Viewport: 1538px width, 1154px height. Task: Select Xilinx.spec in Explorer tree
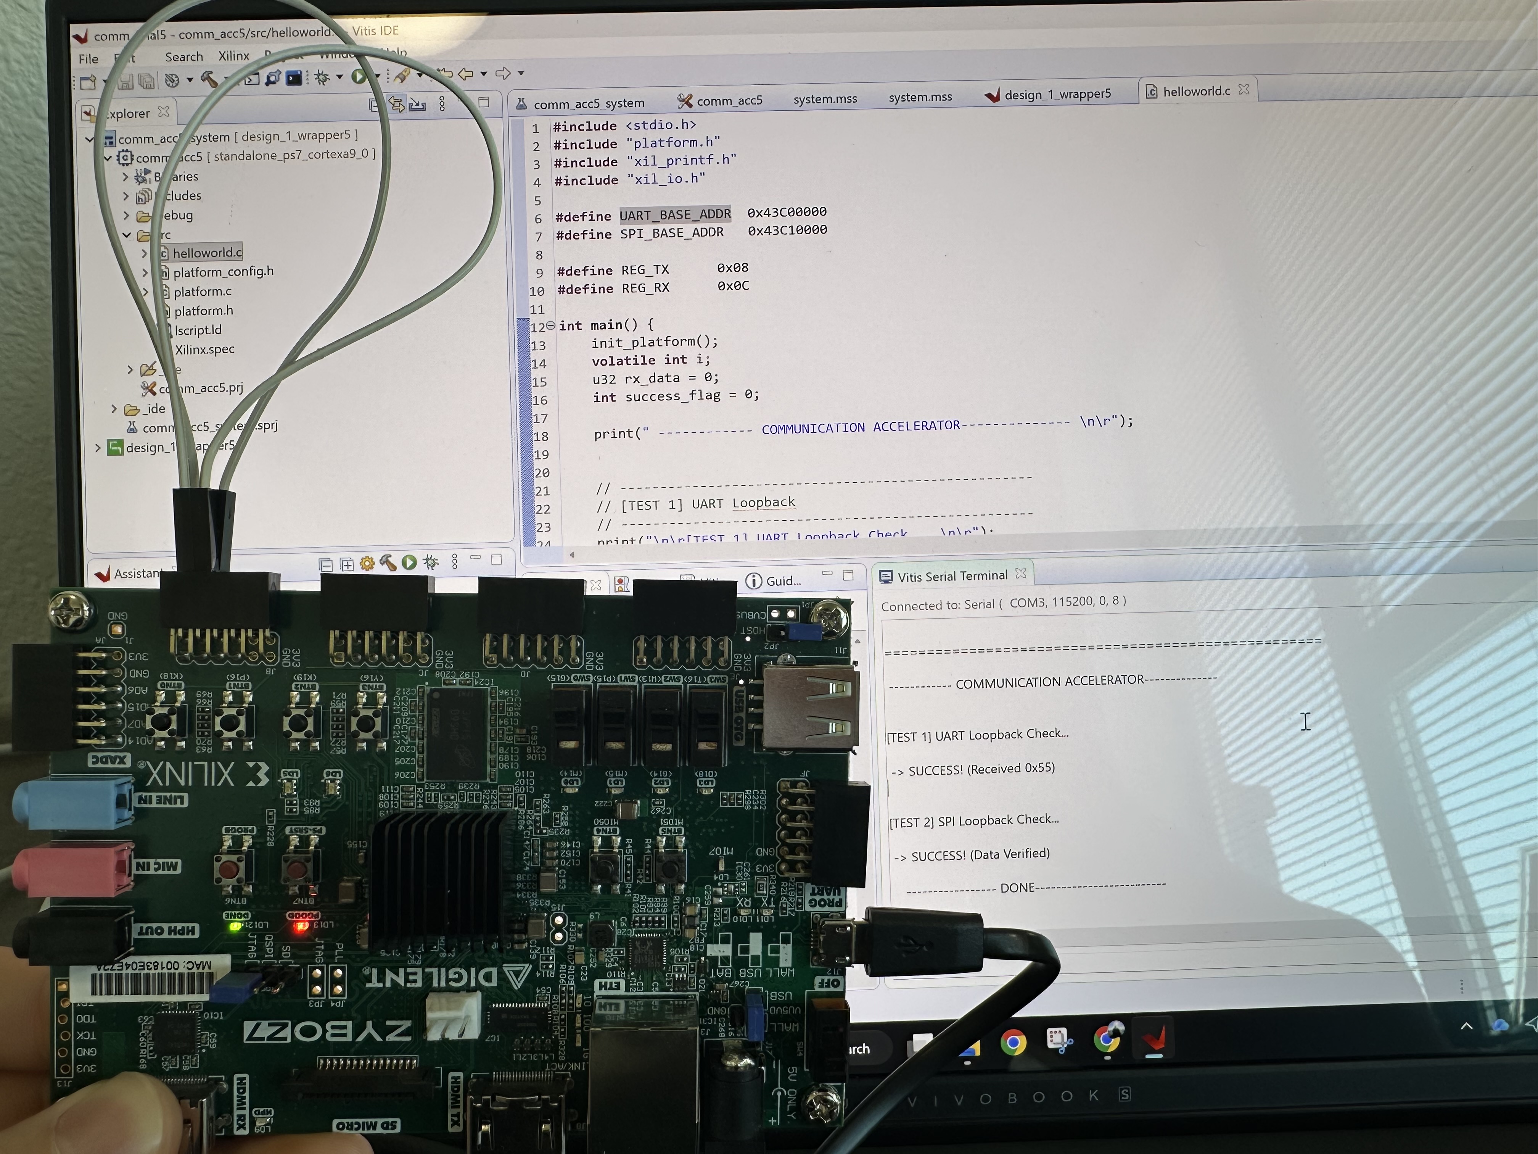point(204,349)
